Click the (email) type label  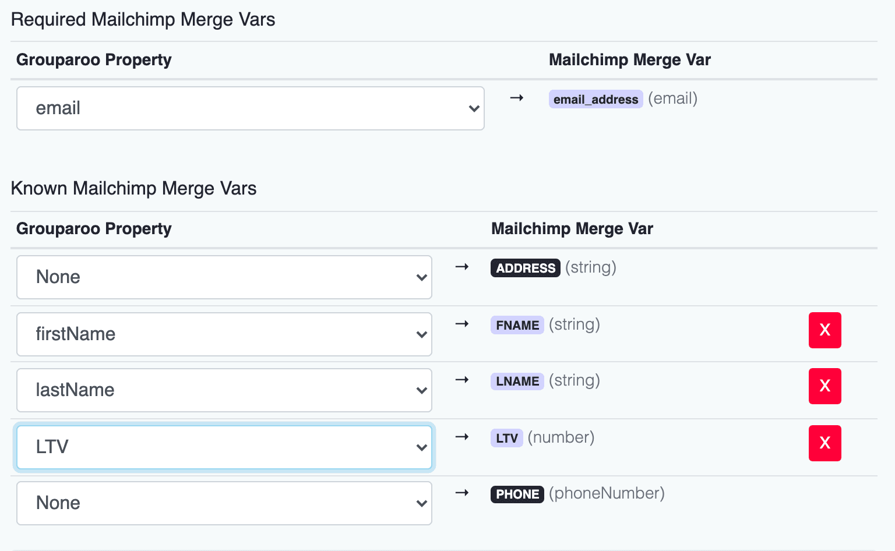pos(673,98)
